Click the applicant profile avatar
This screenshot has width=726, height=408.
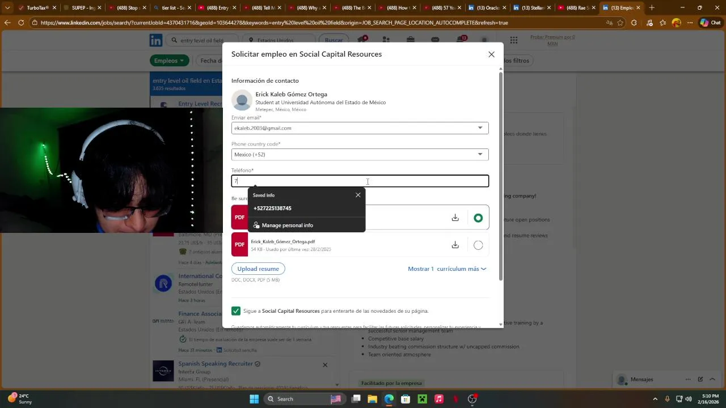pyautogui.click(x=242, y=100)
